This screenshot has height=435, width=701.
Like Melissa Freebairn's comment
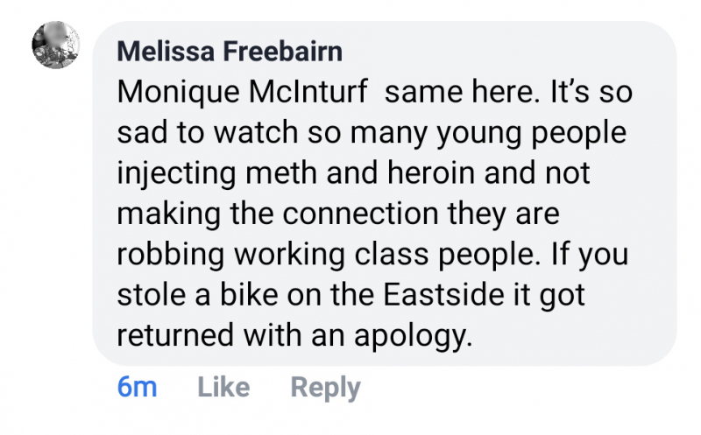point(223,388)
